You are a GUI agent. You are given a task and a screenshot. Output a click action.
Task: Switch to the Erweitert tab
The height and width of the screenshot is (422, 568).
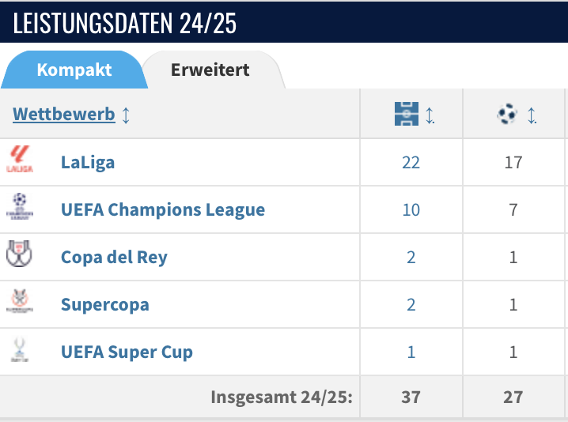point(210,70)
